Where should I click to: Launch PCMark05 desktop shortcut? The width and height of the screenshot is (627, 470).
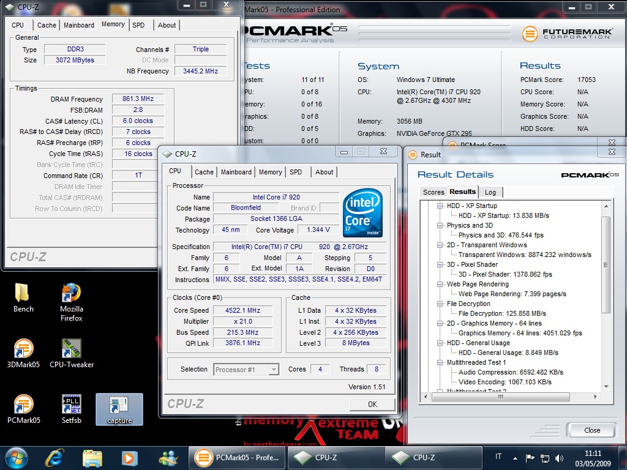click(23, 409)
